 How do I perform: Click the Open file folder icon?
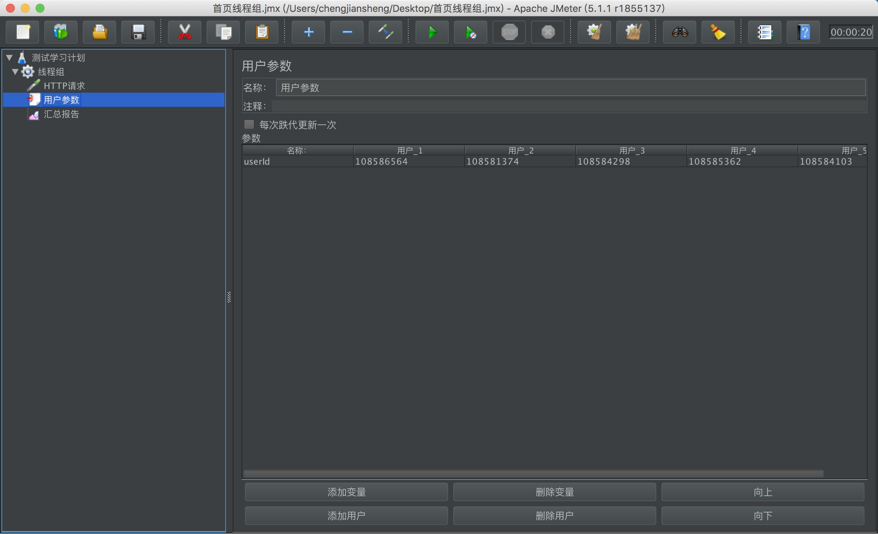pos(100,32)
